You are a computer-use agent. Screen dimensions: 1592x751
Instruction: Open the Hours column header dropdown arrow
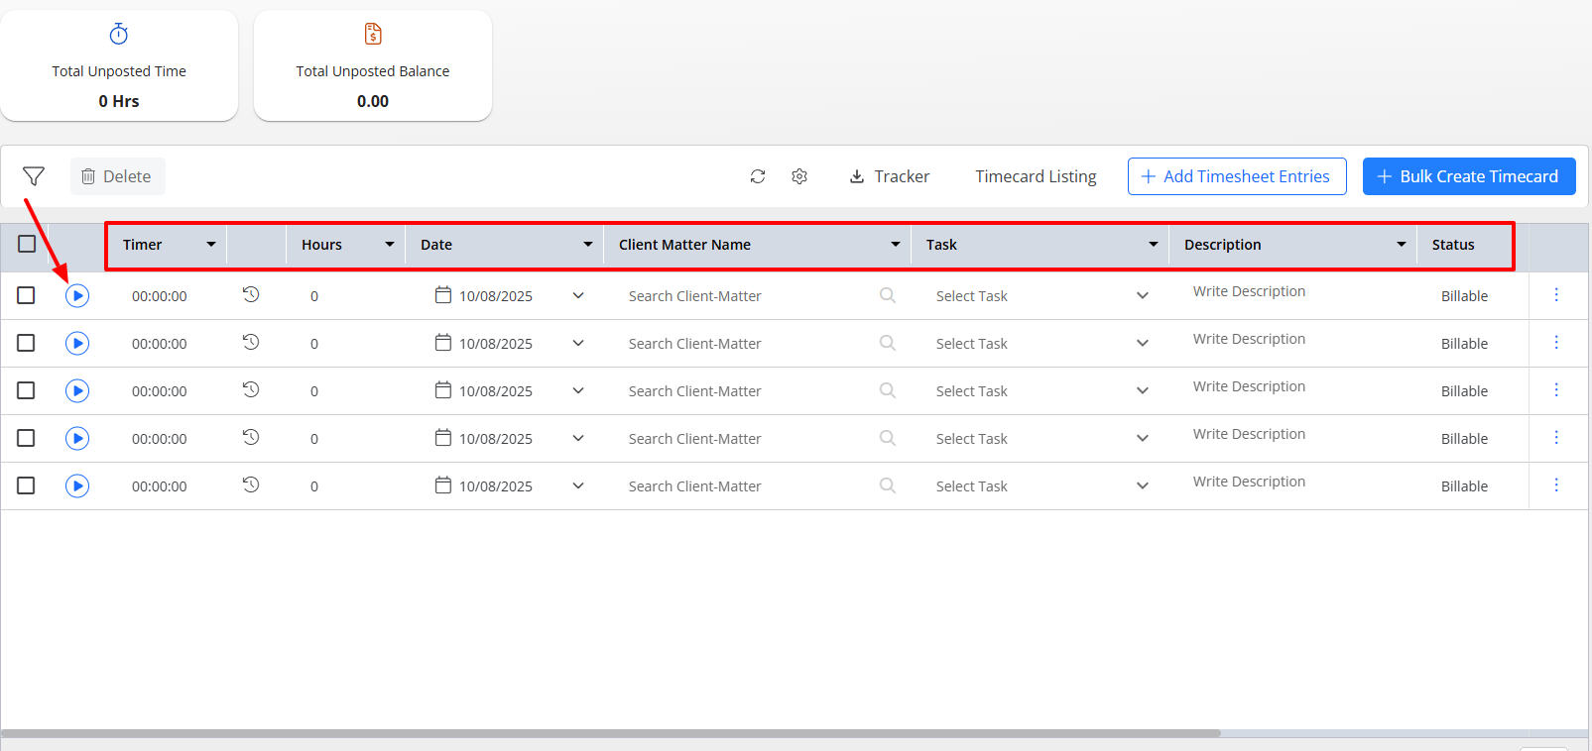pos(390,245)
